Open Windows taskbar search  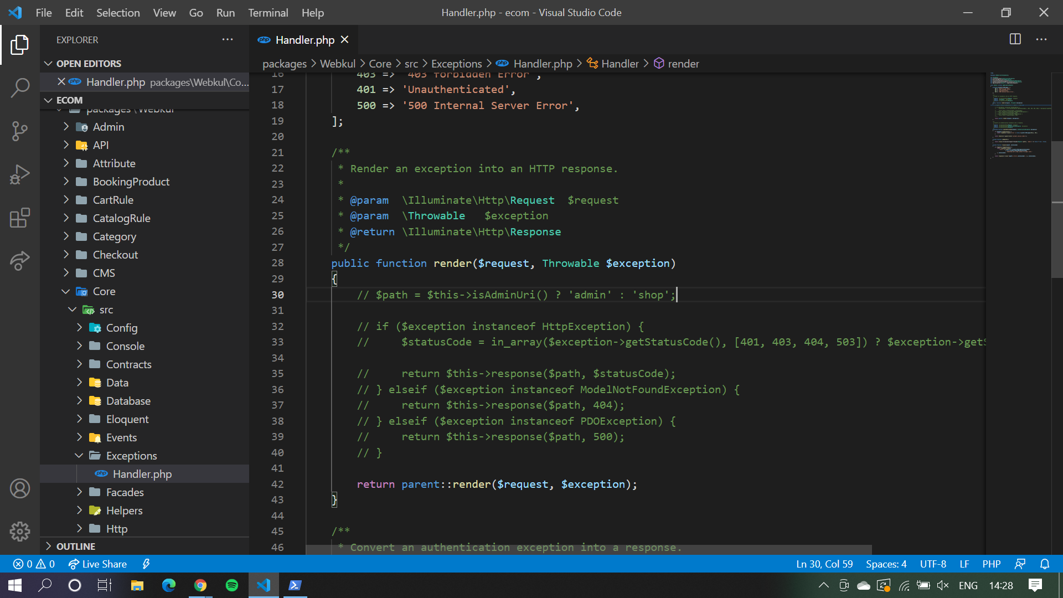pyautogui.click(x=45, y=585)
